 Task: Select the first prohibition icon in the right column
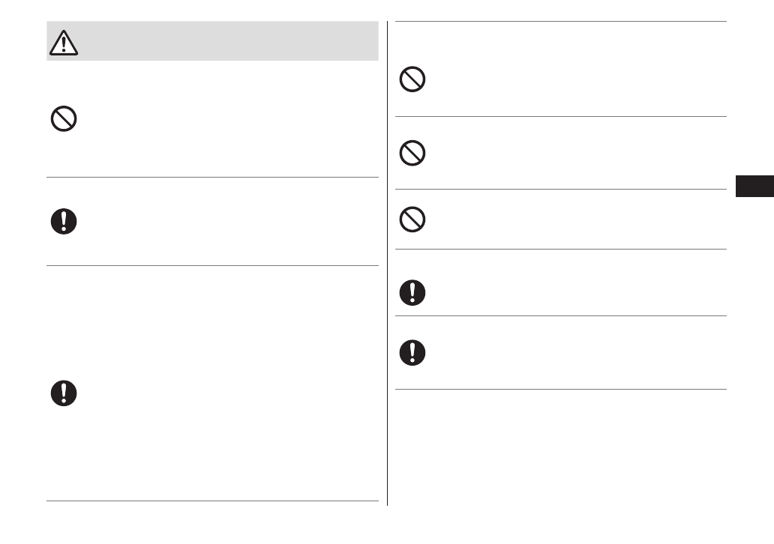click(x=412, y=79)
